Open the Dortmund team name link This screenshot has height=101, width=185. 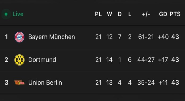pyautogui.click(x=42, y=60)
